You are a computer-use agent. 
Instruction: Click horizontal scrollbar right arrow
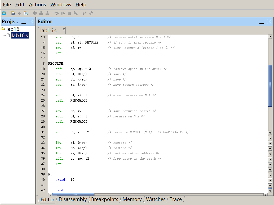(266, 194)
